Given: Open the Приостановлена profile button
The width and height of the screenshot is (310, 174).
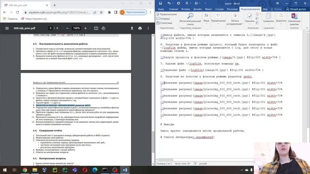Looking at the screenshot, I should tap(133, 12).
